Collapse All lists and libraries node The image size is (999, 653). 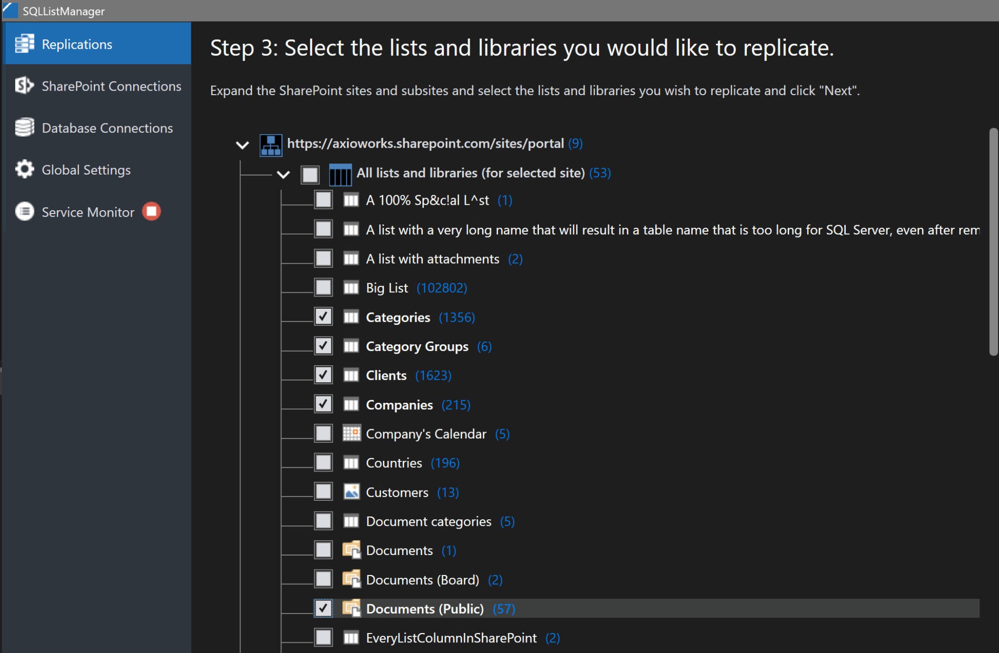pos(283,173)
